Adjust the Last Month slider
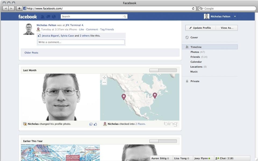258x161 pixels. coord(163,70)
